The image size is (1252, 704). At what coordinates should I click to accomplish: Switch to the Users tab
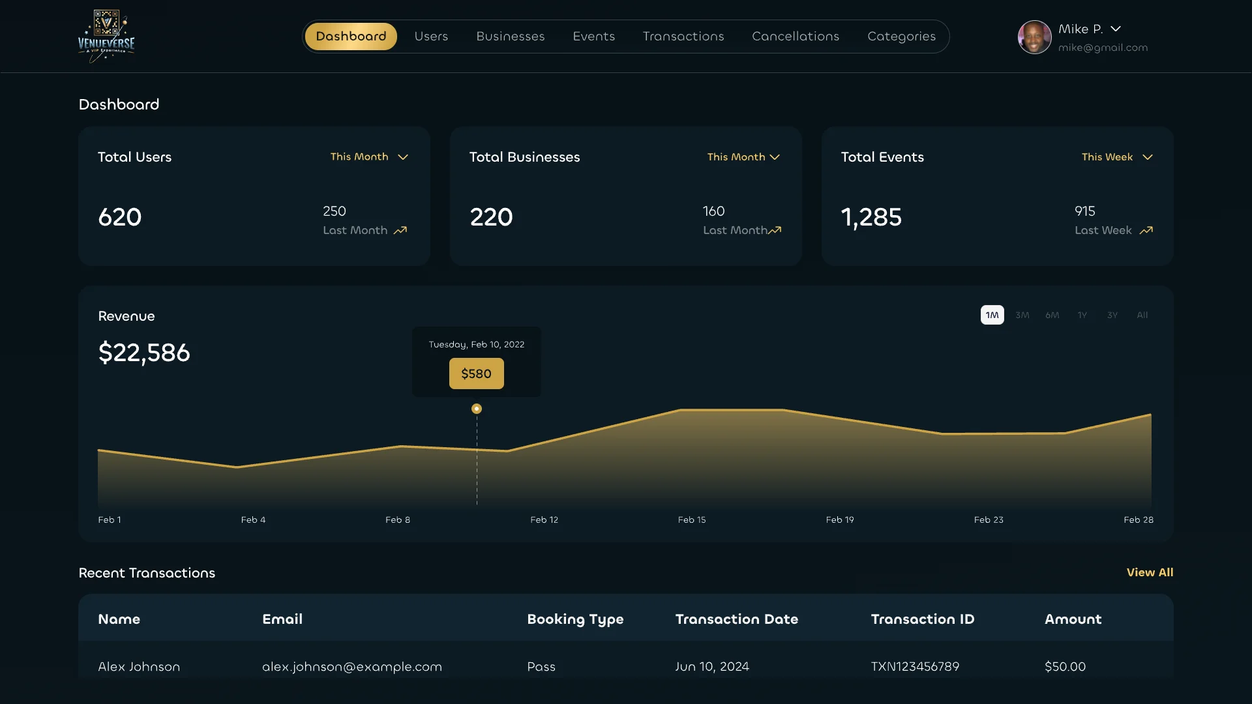coord(431,37)
